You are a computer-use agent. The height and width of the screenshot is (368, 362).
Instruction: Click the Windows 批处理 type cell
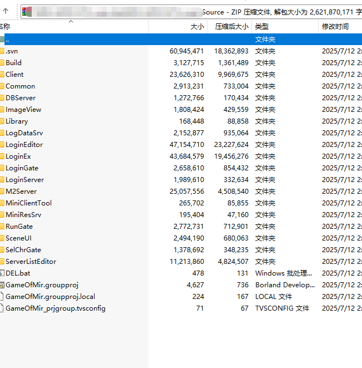pos(284,273)
